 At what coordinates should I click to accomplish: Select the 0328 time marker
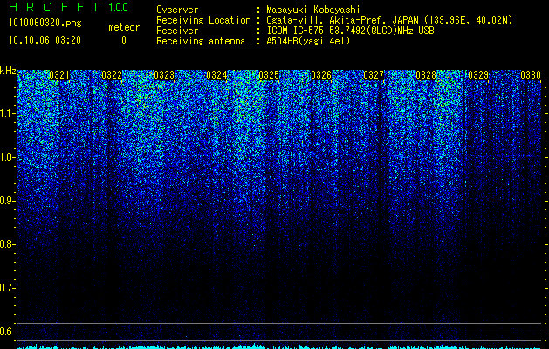[x=426, y=75]
